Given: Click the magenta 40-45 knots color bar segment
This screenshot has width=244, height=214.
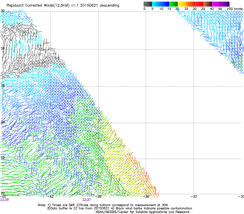Looking at the screenshot, I should [x=216, y=4].
